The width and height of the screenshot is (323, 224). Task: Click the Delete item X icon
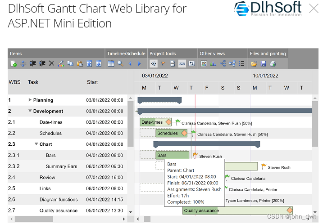tap(51, 63)
